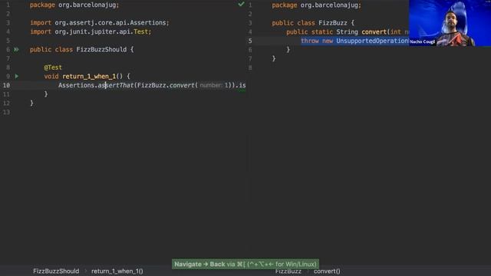Viewport: 491px width, 276px height.
Task: Click 'void' keyword on line 9
Action: pos(51,77)
